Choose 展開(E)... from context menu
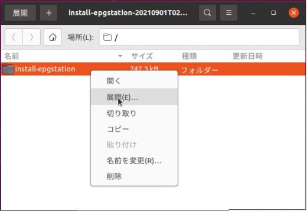 pos(134,97)
